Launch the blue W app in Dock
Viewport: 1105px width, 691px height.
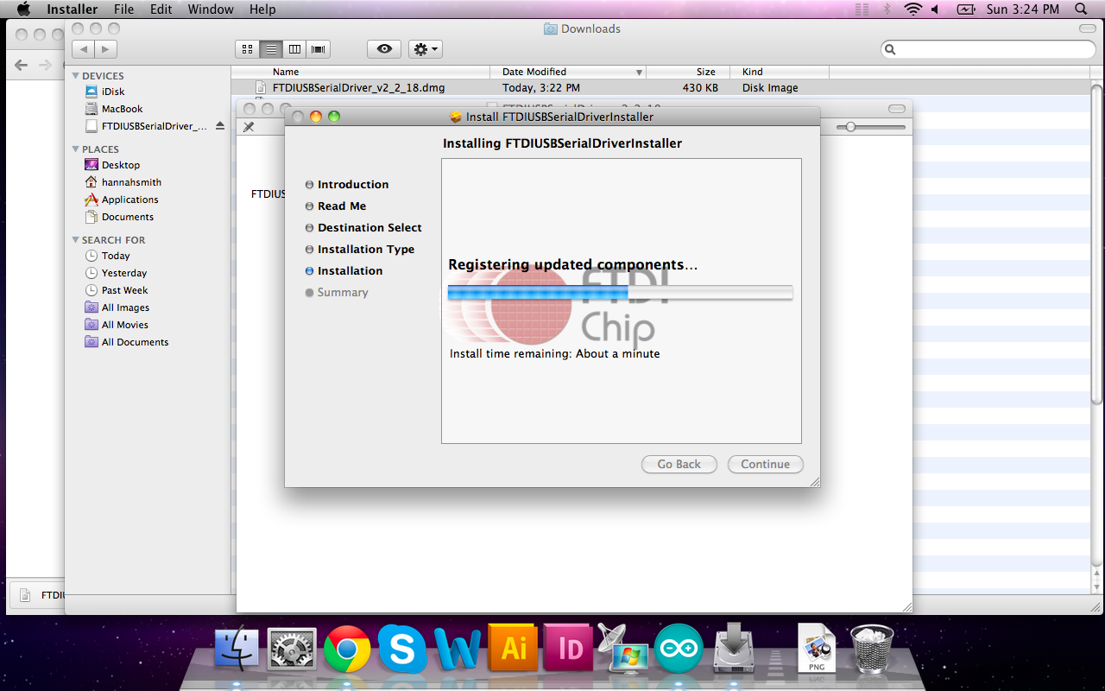[x=458, y=649]
